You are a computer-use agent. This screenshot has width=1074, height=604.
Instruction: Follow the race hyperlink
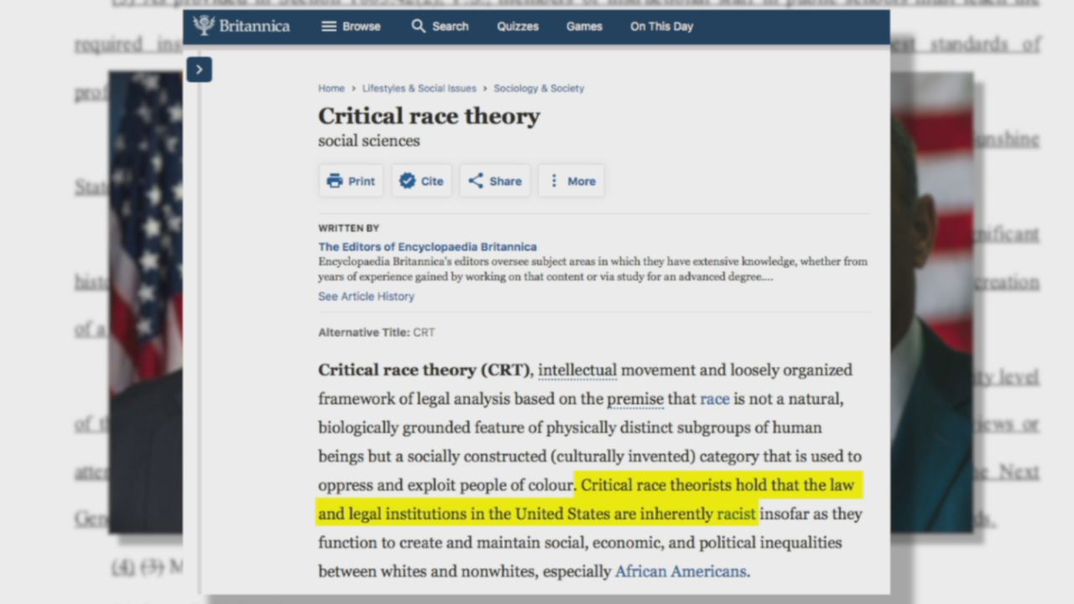pyautogui.click(x=715, y=398)
